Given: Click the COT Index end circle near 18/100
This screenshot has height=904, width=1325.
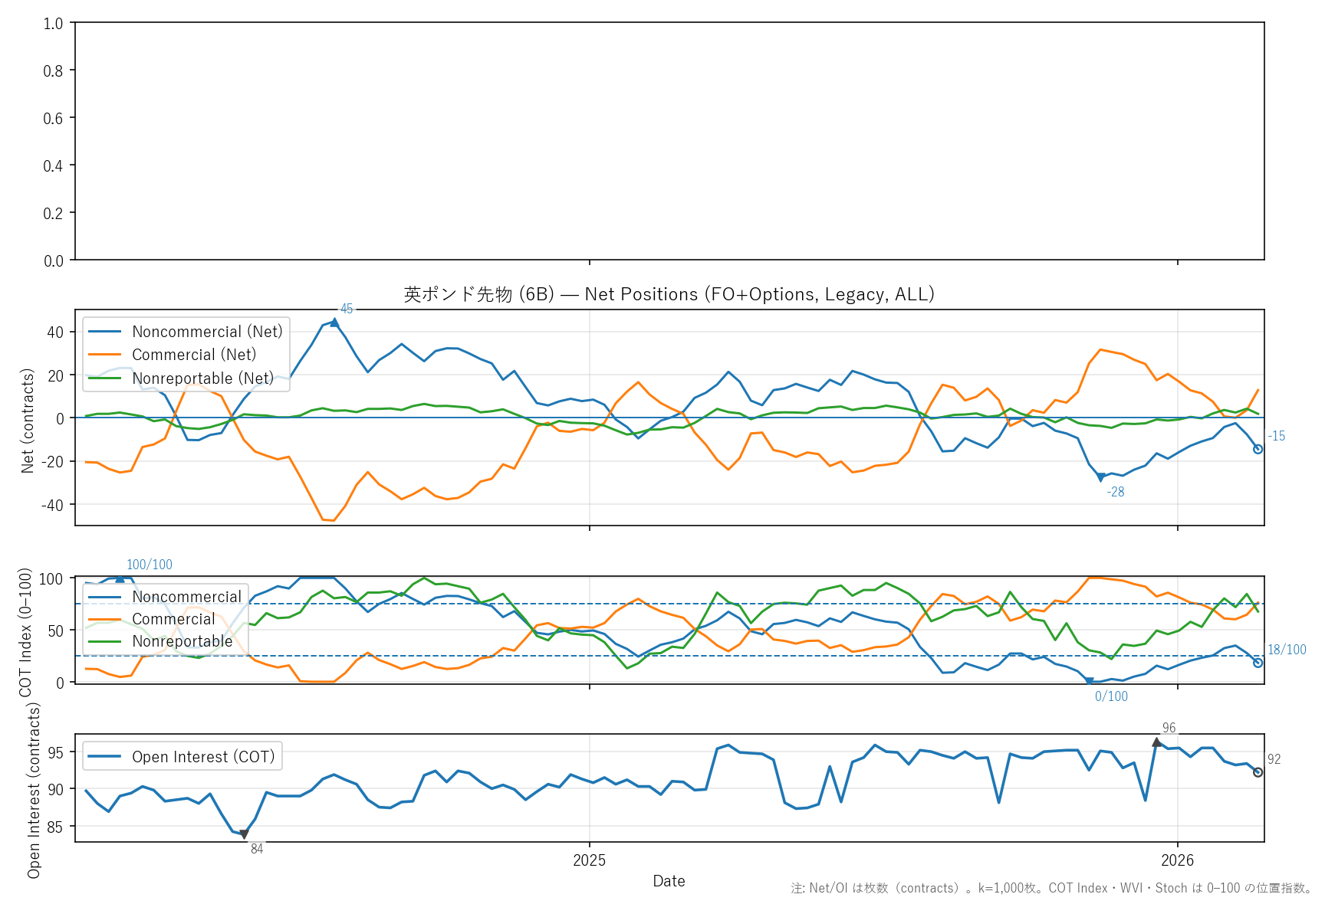Looking at the screenshot, I should (1258, 663).
